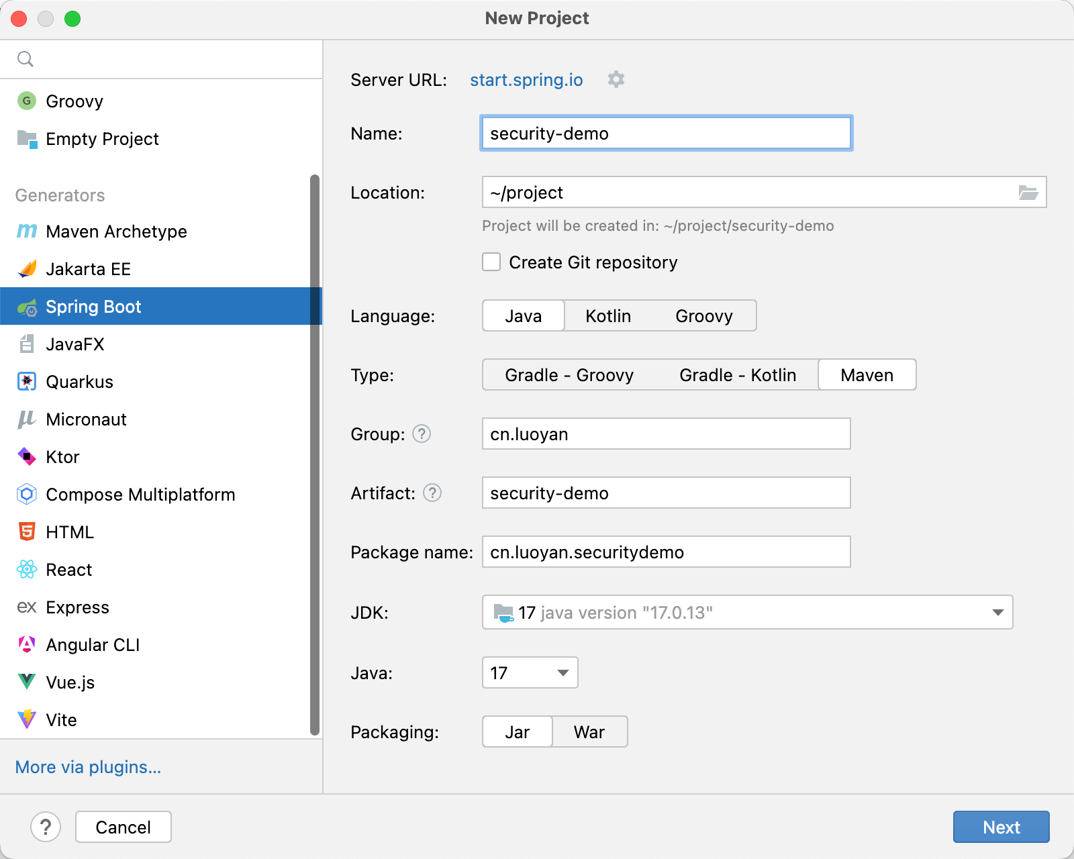Click the Groovy project type icon
Viewport: 1074px width, 859px height.
click(x=27, y=101)
